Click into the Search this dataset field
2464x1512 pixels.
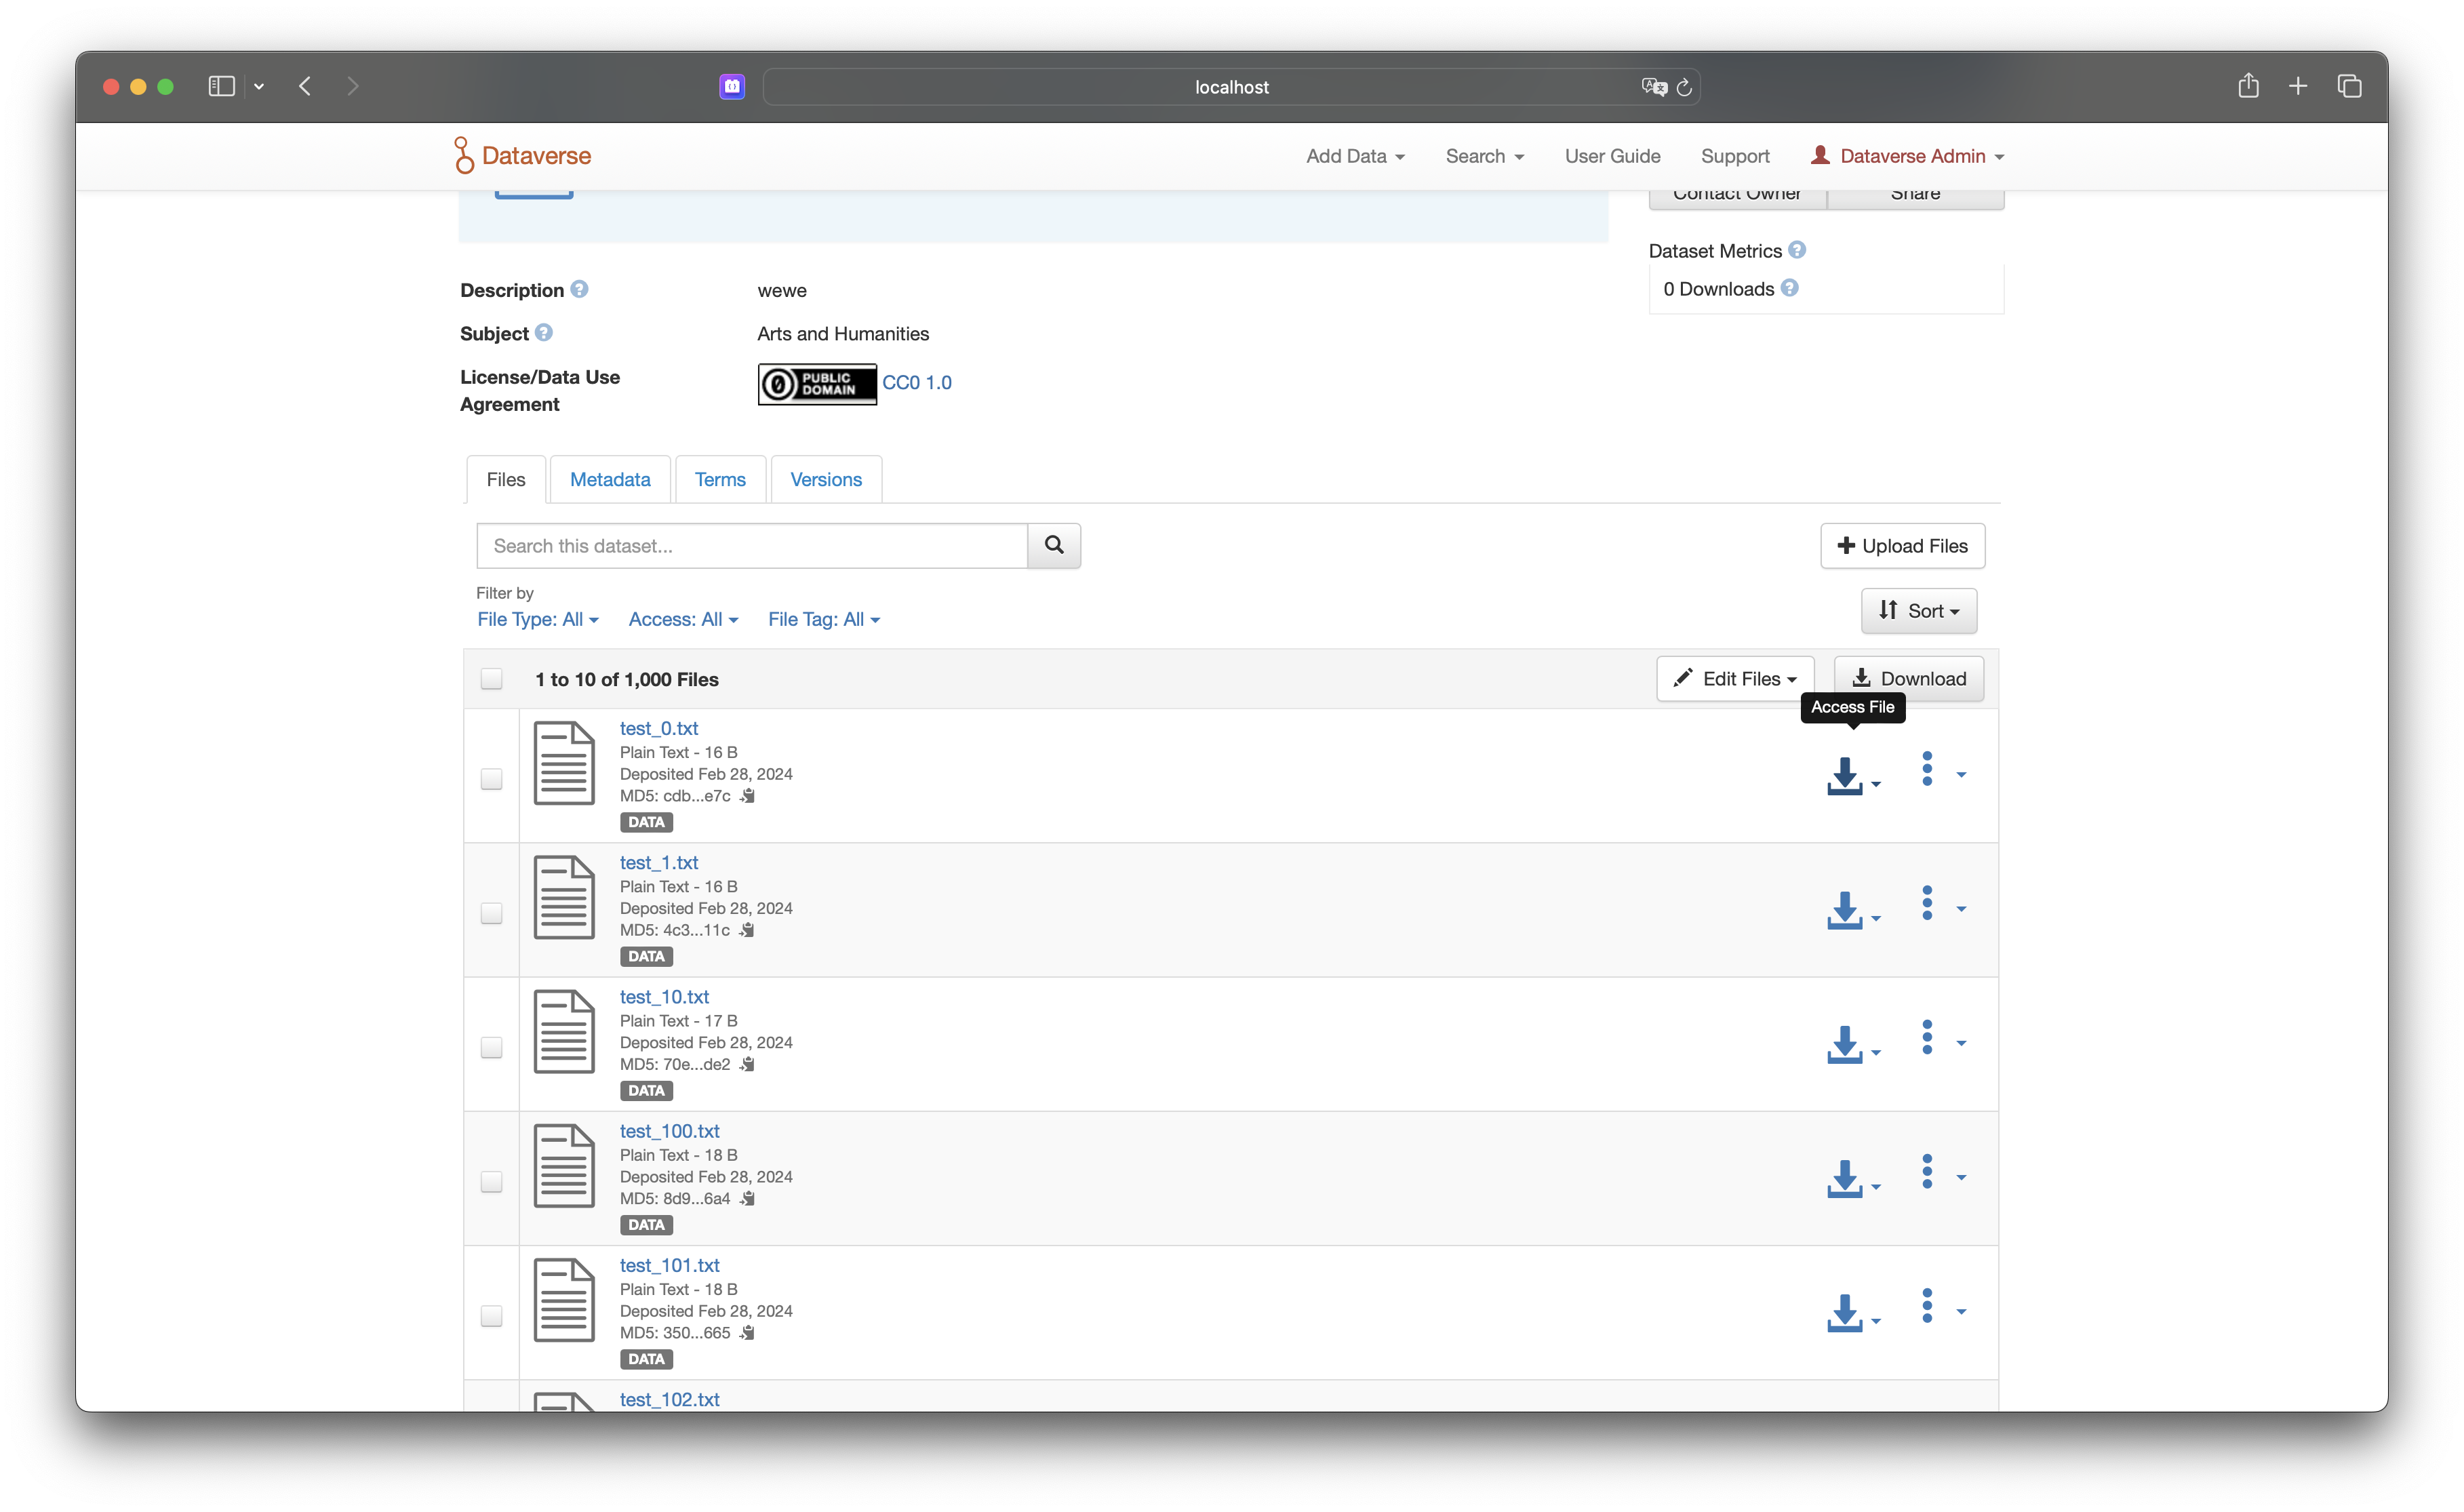point(752,546)
